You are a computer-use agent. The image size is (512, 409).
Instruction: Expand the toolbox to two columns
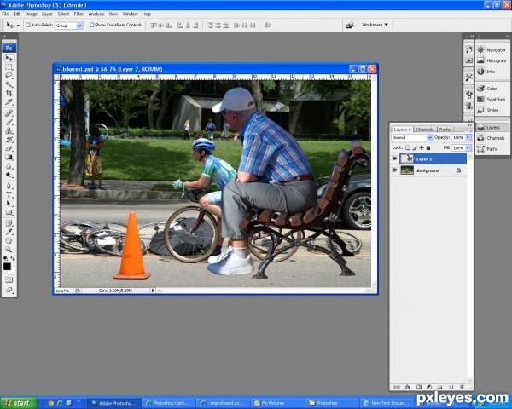coord(4,36)
